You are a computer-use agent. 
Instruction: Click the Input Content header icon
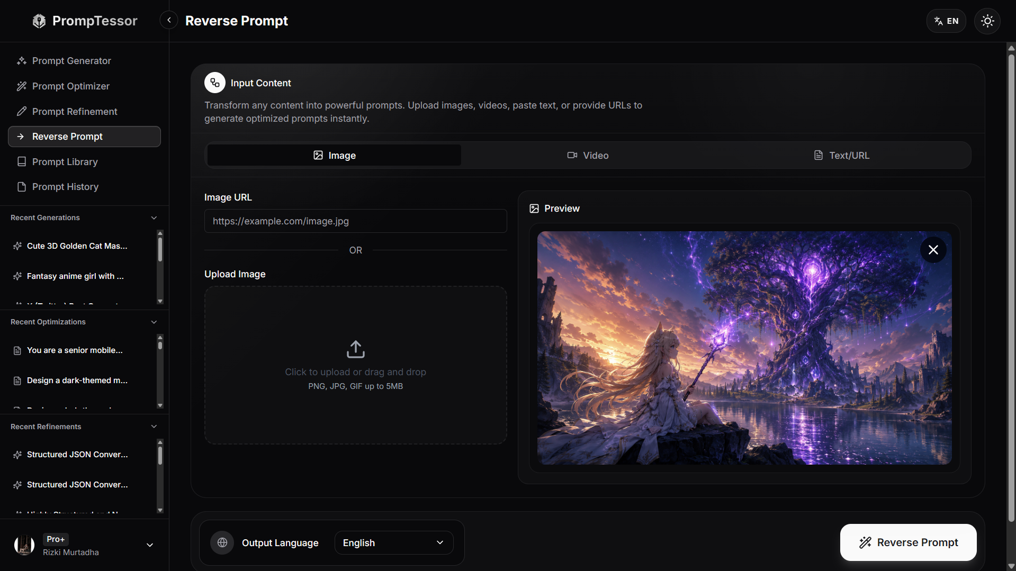[215, 83]
